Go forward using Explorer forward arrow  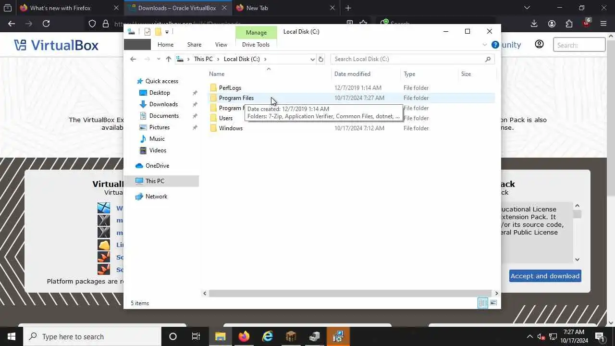pos(147,59)
